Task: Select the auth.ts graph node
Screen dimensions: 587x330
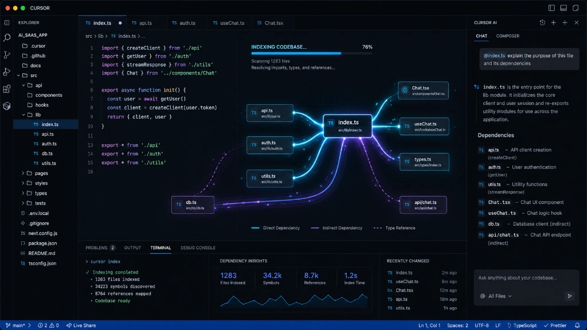Action: pos(269,145)
